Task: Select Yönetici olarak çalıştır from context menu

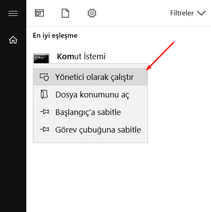Action: (90, 77)
